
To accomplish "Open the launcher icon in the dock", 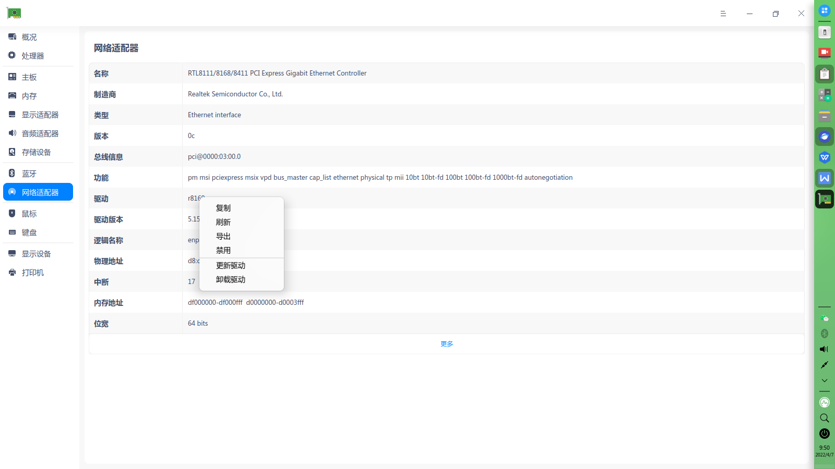I will point(825,10).
